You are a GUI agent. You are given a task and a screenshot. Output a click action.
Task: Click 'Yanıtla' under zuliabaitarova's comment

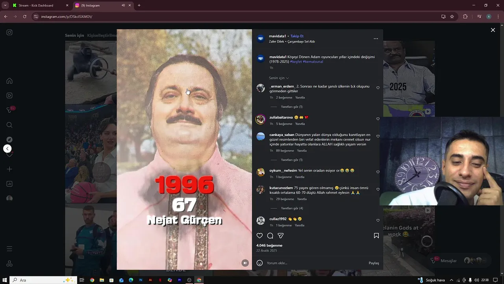click(300, 124)
